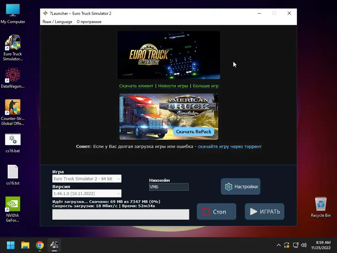Stop the download with Стоп button
Screen dimensions: 337x253
click(217, 212)
